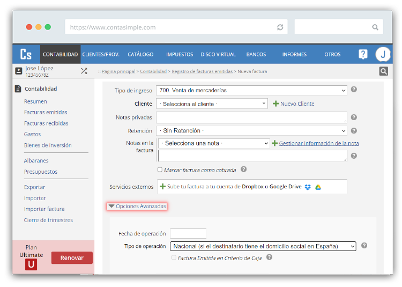Click the Renovar button
Screen dimensions: 402x287
click(x=72, y=258)
